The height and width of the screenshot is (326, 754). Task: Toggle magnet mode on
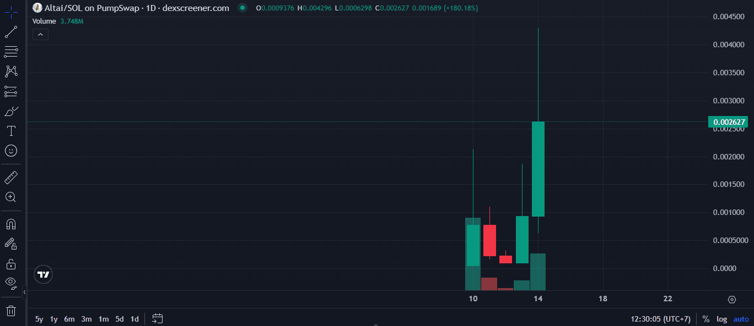(x=11, y=224)
